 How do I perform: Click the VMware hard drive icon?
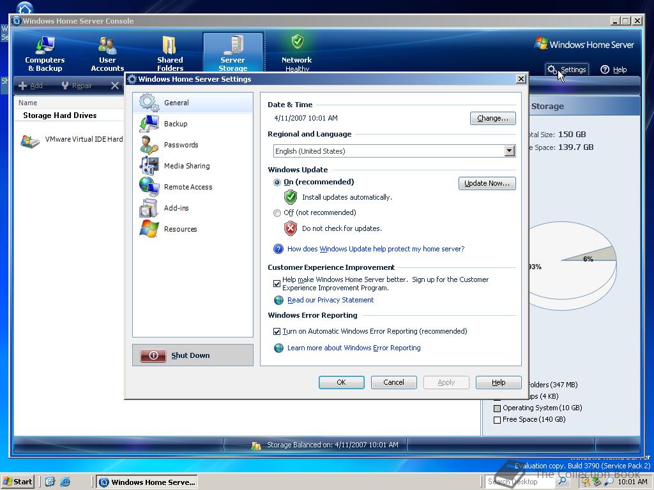point(30,142)
